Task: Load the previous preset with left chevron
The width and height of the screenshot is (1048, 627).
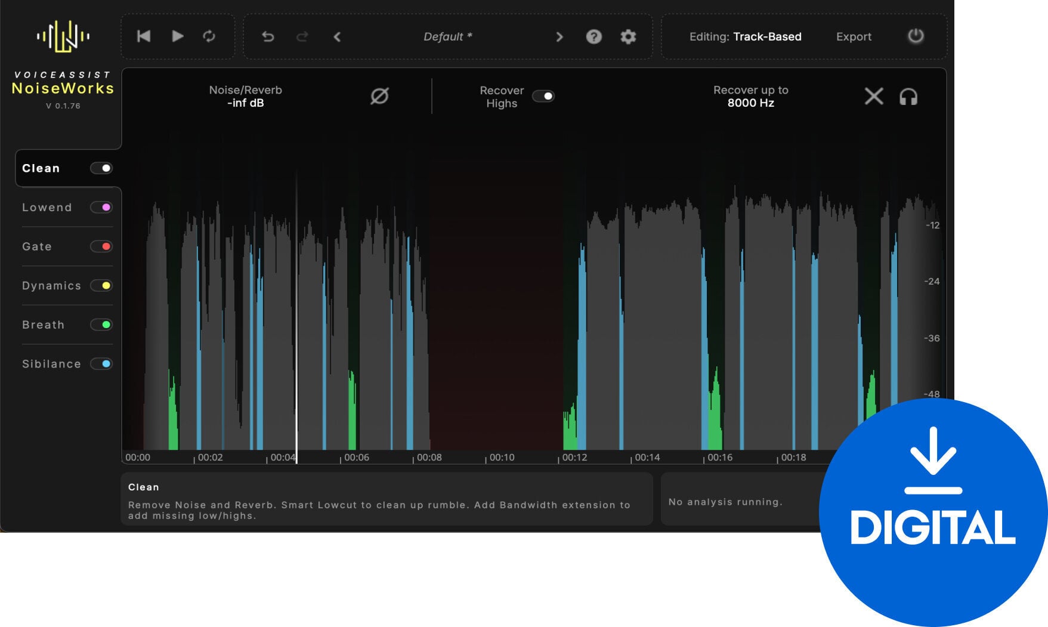Action: pos(338,36)
